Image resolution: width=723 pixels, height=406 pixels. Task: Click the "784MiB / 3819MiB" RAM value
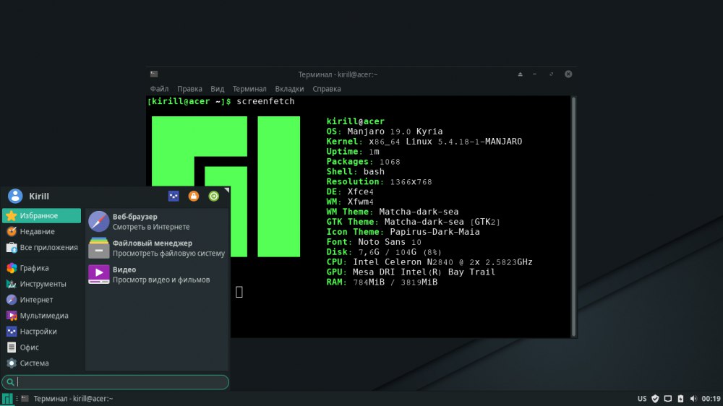[395, 282]
